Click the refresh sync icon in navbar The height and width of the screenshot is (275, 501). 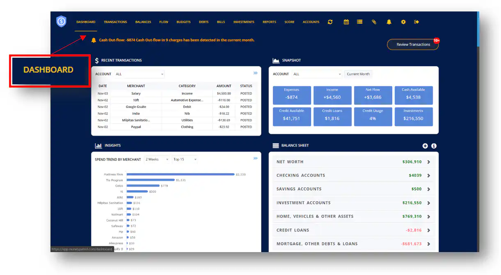pos(330,22)
